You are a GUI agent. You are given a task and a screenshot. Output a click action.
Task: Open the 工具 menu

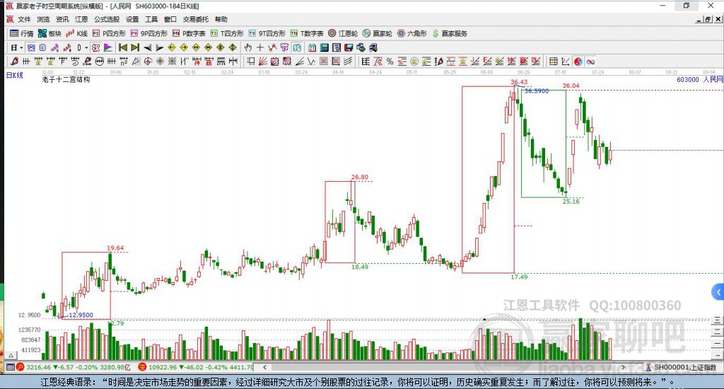151,19
